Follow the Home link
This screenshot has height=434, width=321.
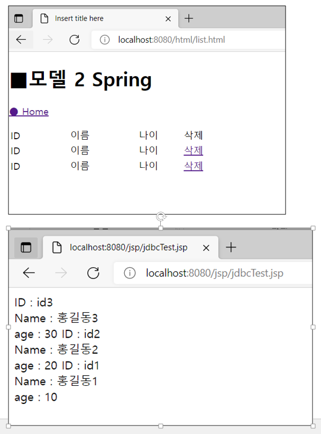pyautogui.click(x=29, y=112)
